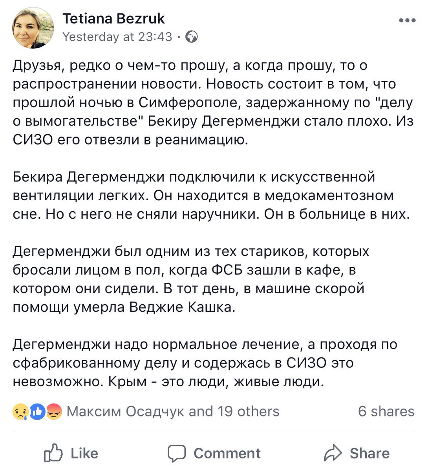Click the globe public privacy icon
The height and width of the screenshot is (471, 426).
[192, 37]
